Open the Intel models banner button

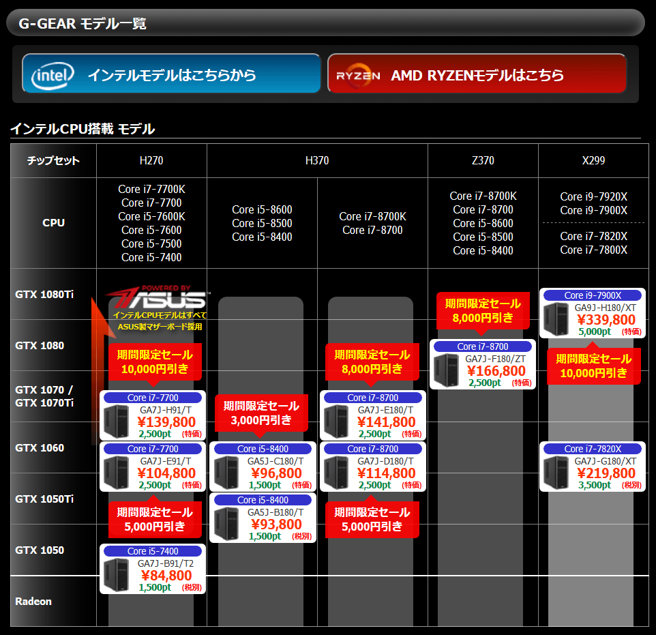click(172, 73)
